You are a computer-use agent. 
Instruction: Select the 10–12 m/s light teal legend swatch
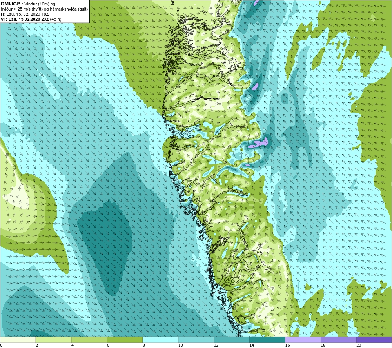[196, 340]
